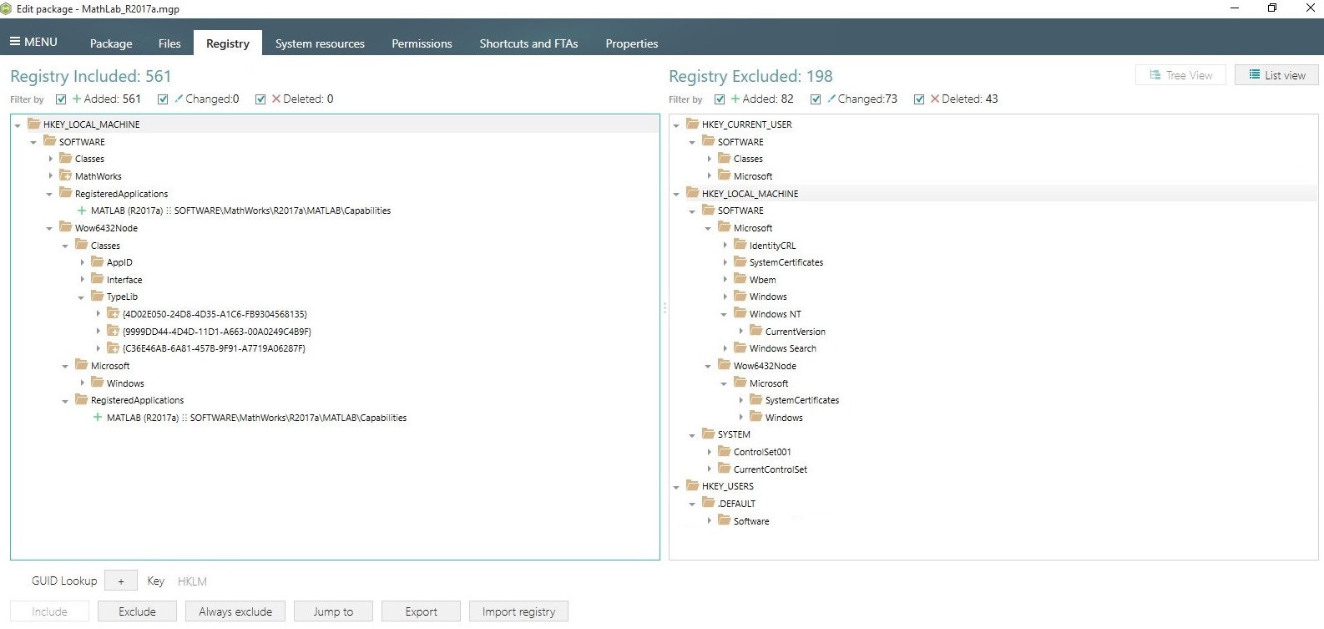Click the .DEFAULT folder icon

pyautogui.click(x=708, y=503)
